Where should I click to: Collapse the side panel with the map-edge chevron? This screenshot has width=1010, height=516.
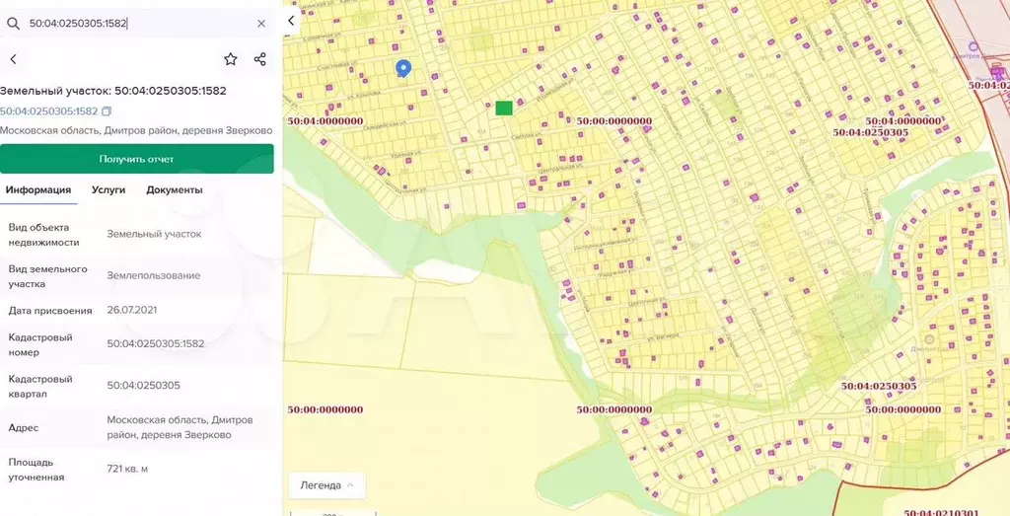(x=291, y=21)
